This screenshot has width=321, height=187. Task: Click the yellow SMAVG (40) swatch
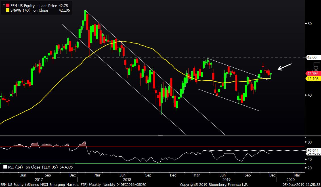[7, 10]
